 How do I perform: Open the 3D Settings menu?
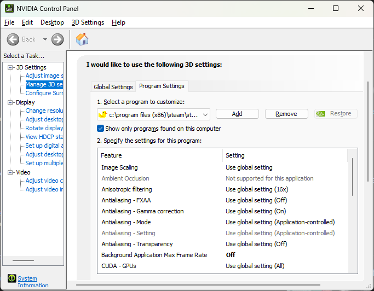88,22
